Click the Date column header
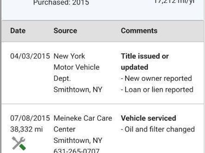The image size is (205, 153). (18, 31)
